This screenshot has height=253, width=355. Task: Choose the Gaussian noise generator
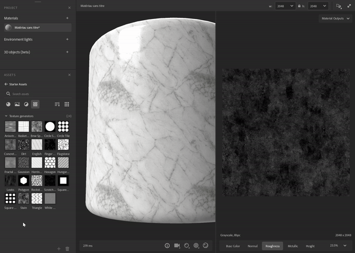(24, 162)
